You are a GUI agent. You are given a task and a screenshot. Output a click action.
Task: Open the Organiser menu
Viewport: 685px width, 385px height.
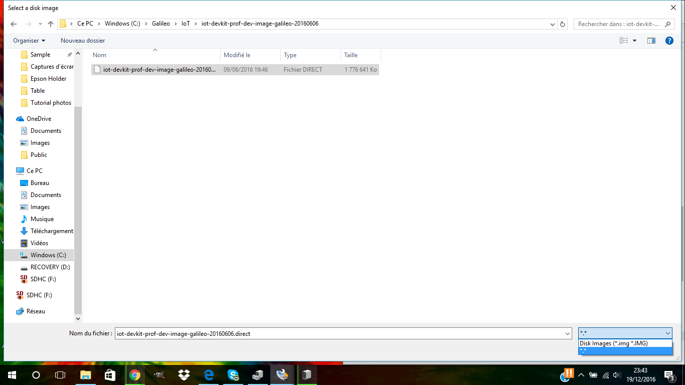(29, 41)
